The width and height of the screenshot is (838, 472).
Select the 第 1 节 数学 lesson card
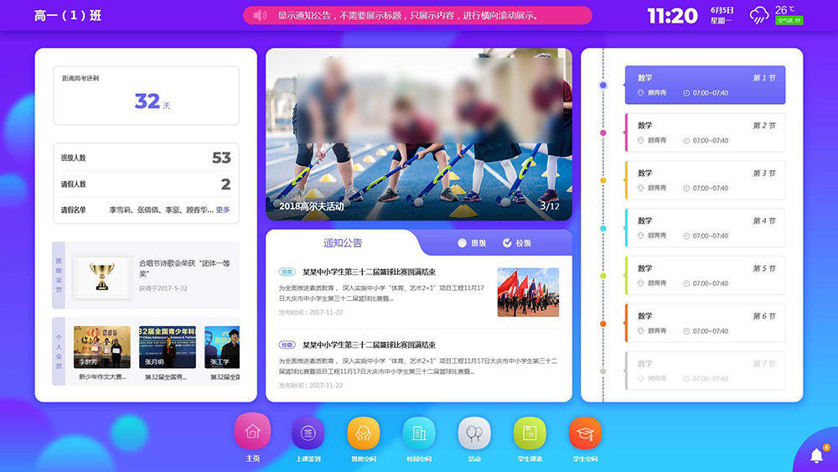(705, 85)
